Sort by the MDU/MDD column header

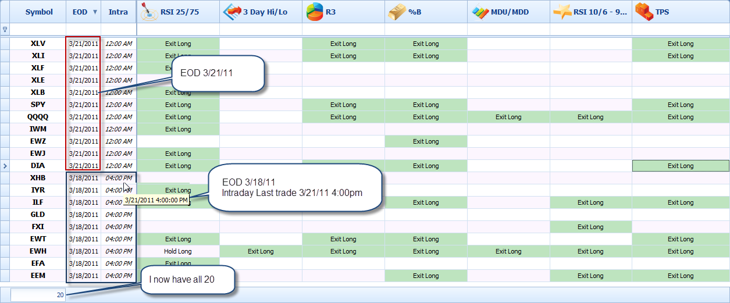pyautogui.click(x=508, y=12)
